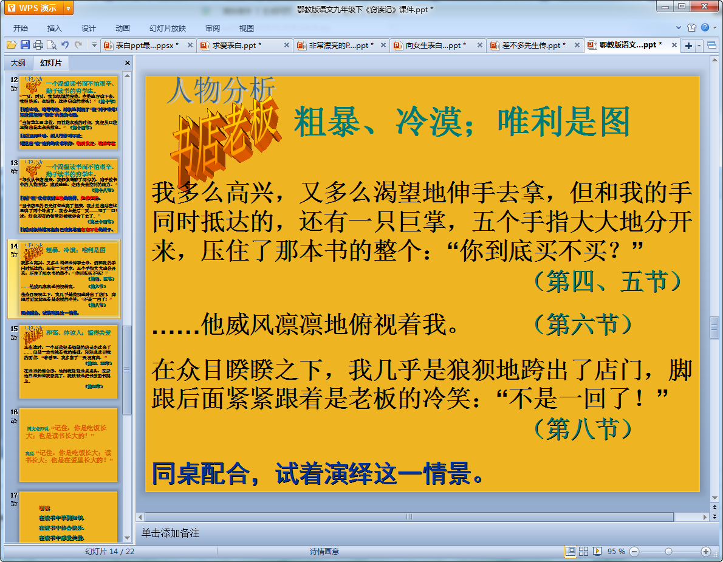Save the presentation with the floppy disk icon
The height and width of the screenshot is (562, 723).
click(x=25, y=45)
